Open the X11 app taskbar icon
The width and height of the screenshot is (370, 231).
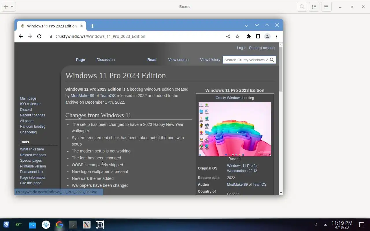click(x=87, y=225)
